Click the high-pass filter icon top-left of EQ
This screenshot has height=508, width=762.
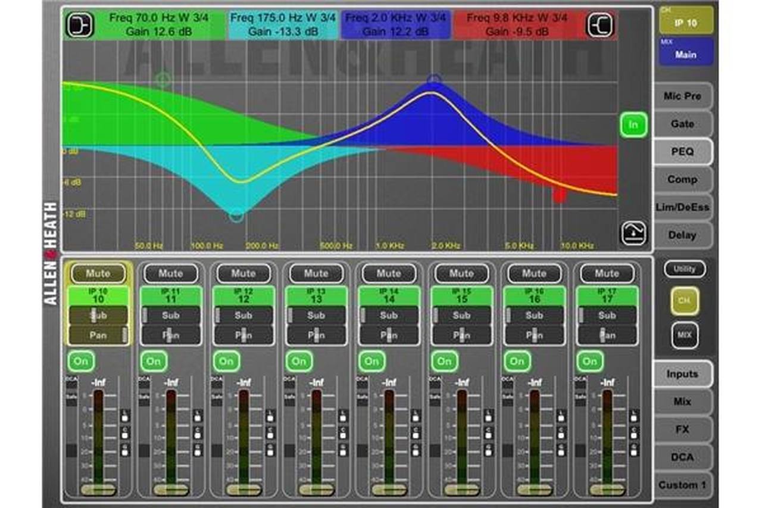[x=80, y=25]
